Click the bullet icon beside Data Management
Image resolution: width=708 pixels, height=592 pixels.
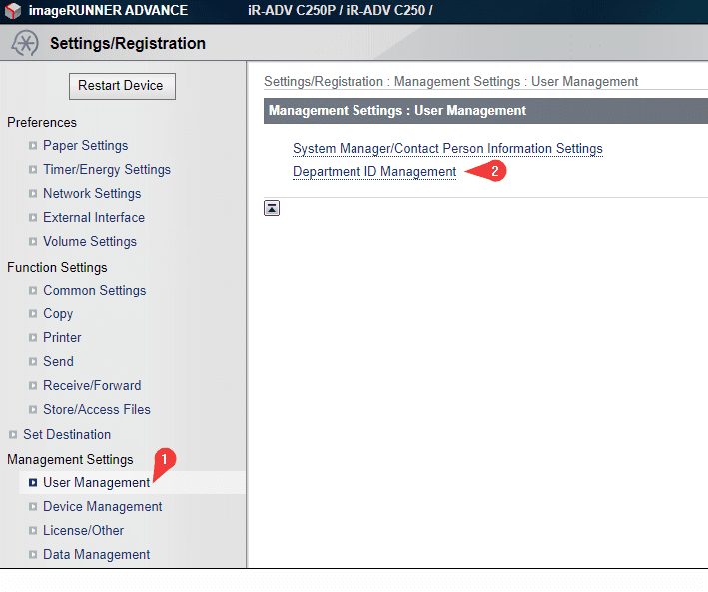pos(33,555)
